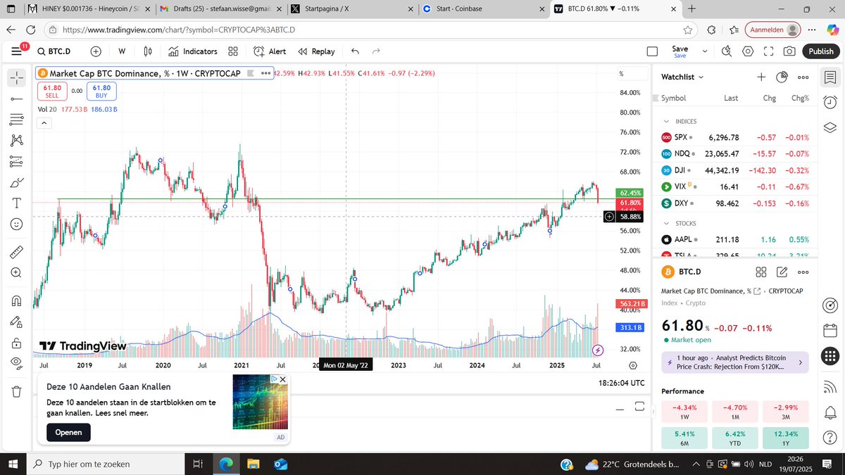The width and height of the screenshot is (845, 475).
Task: Toggle magnet mode for drawings
Action: [x=16, y=300]
